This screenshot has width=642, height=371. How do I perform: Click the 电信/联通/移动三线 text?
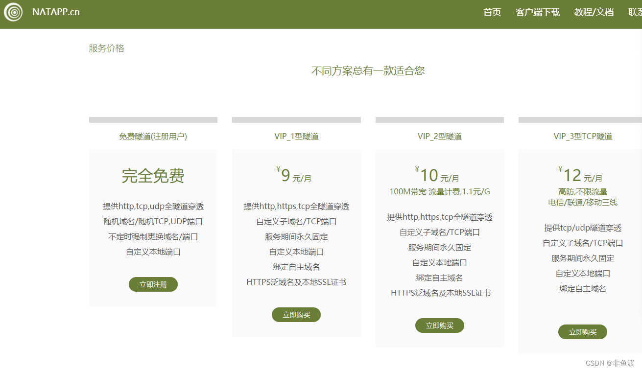click(x=583, y=202)
